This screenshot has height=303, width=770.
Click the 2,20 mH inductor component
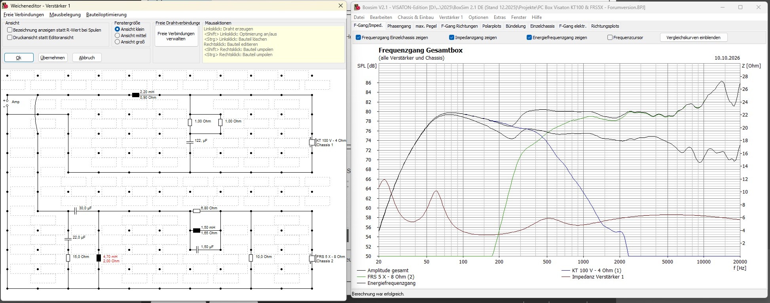coord(136,95)
